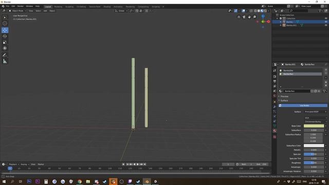Select the 3D Cursor tool
329x185 pixels.
[x=5, y=24]
